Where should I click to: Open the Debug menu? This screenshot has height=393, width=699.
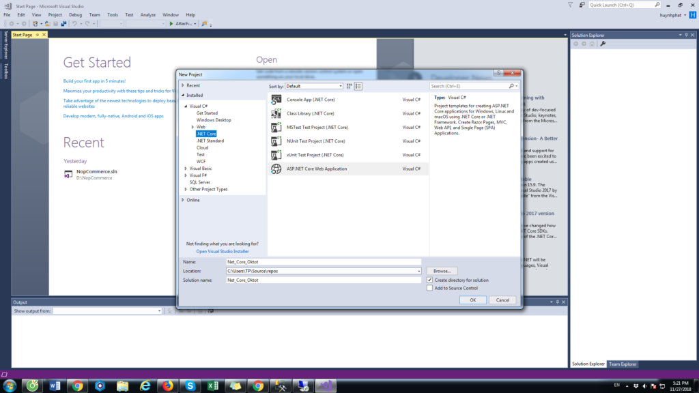75,14
